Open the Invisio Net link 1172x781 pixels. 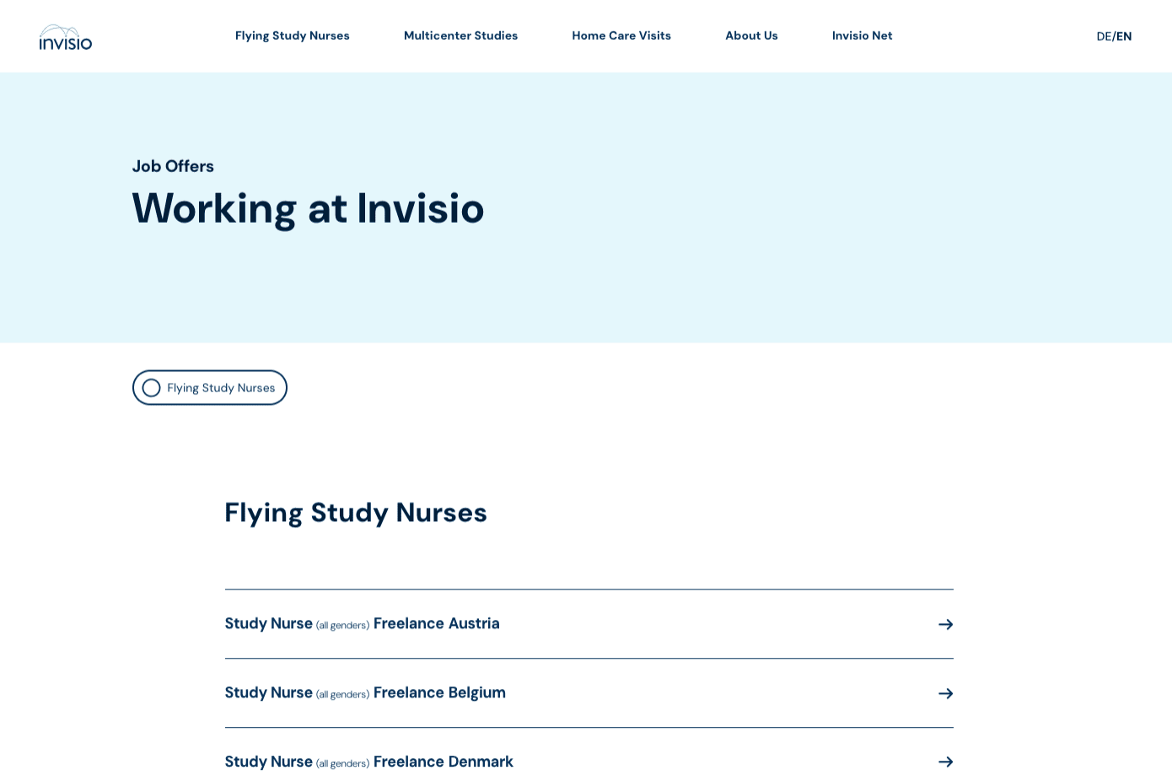(x=862, y=35)
